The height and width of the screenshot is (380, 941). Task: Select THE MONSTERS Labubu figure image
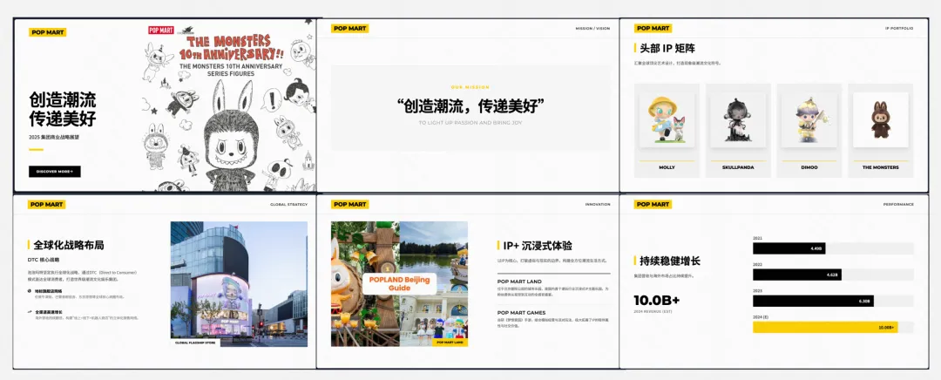880,120
